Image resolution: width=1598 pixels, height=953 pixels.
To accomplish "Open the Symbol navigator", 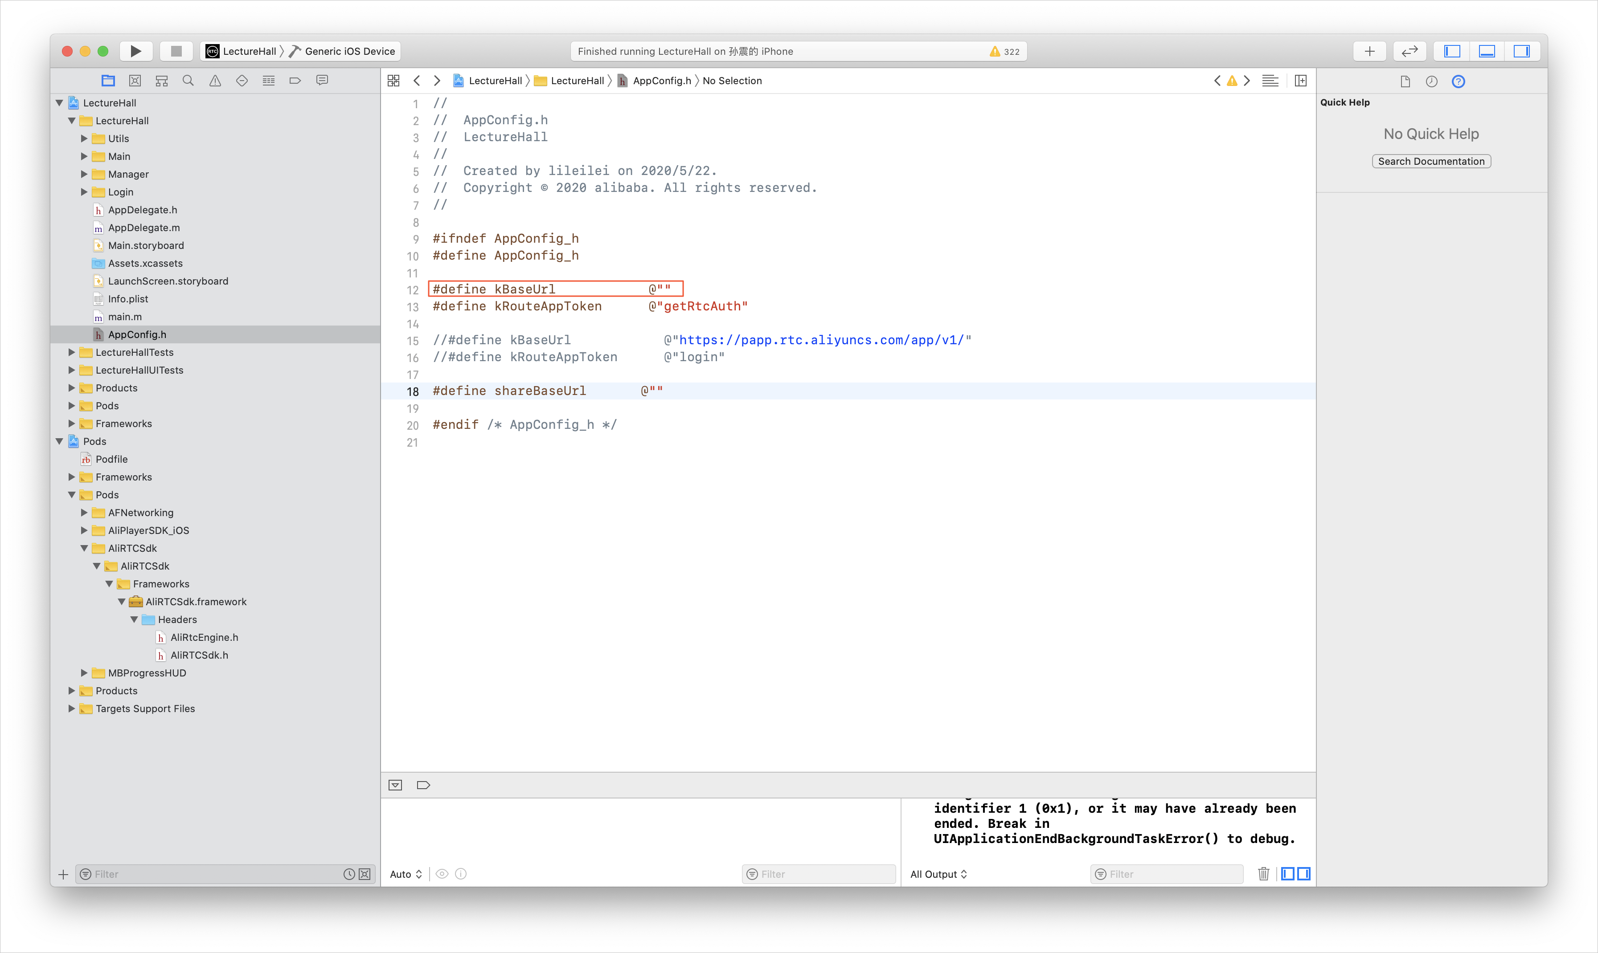I will (161, 80).
